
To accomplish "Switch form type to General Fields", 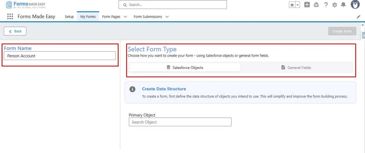I will point(296,68).
